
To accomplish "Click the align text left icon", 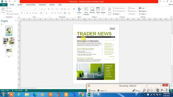I will tap(52, 13).
